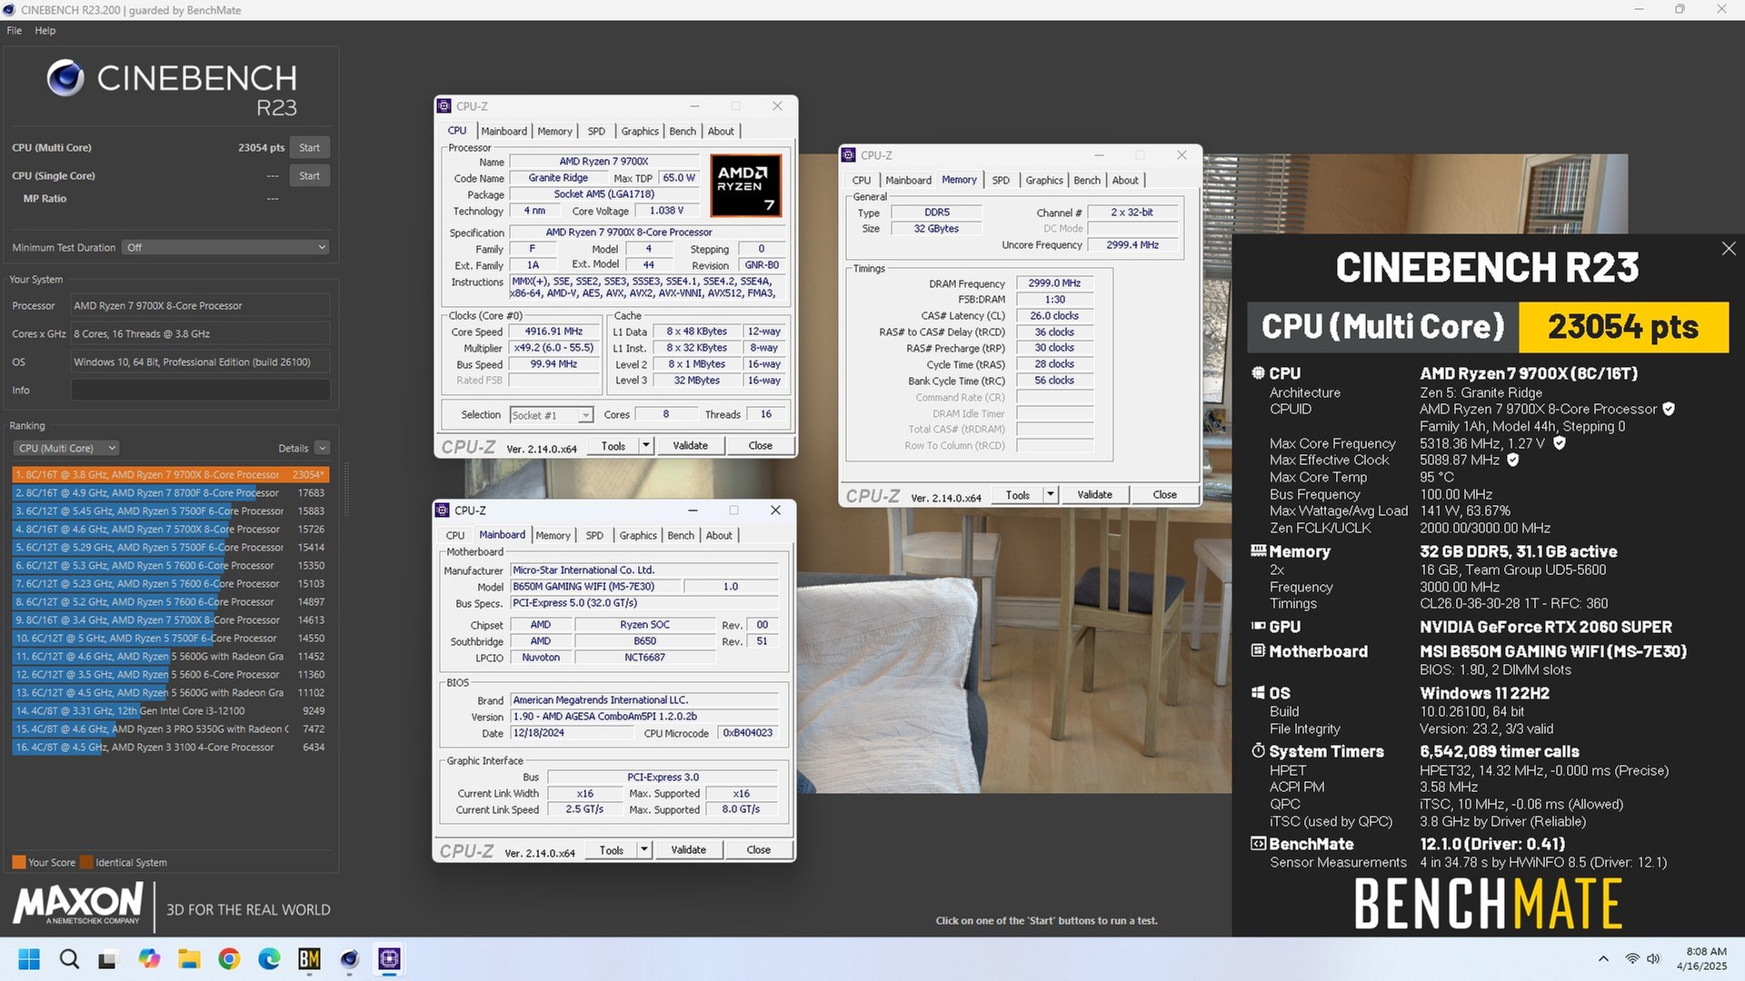Open Cinebench Help menu
The height and width of the screenshot is (981, 1745).
click(45, 31)
